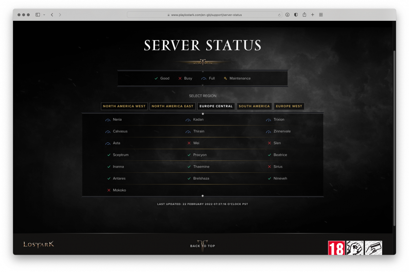Screen dimensions: 409x272
Task: Switch to the South America region tab
Action: coord(254,106)
